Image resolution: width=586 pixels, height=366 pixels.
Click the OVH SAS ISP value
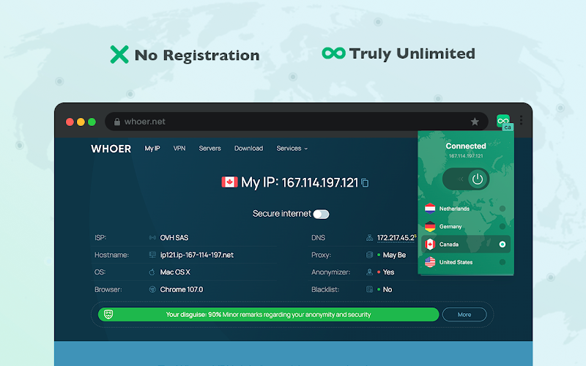pos(174,237)
